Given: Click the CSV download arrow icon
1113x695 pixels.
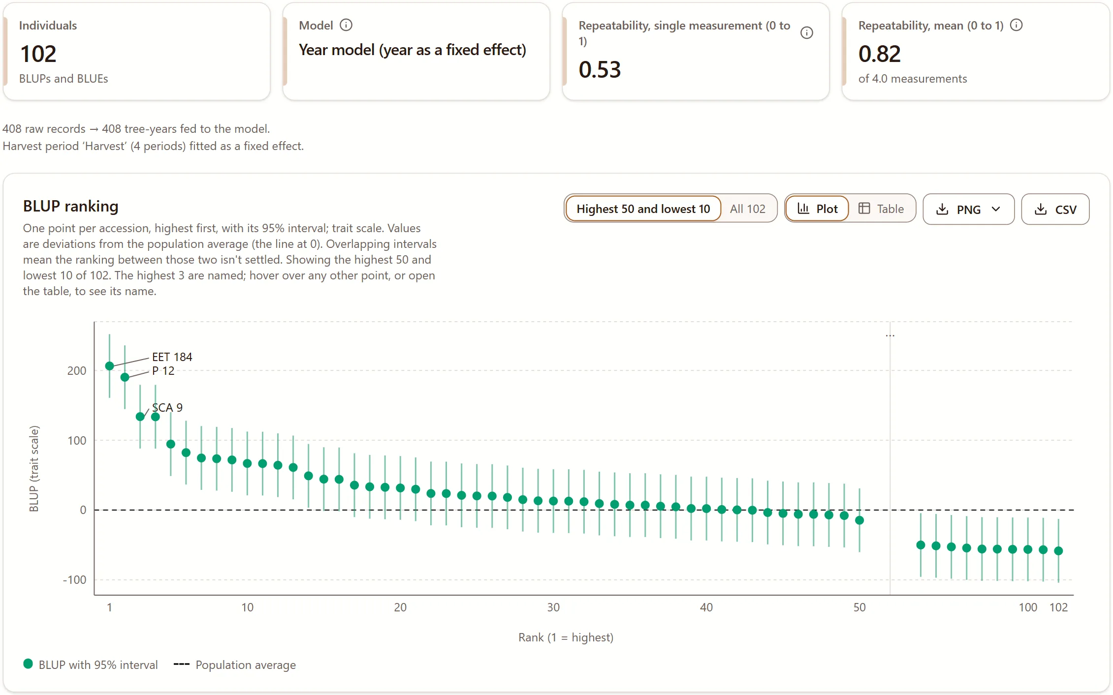Looking at the screenshot, I should [1041, 209].
